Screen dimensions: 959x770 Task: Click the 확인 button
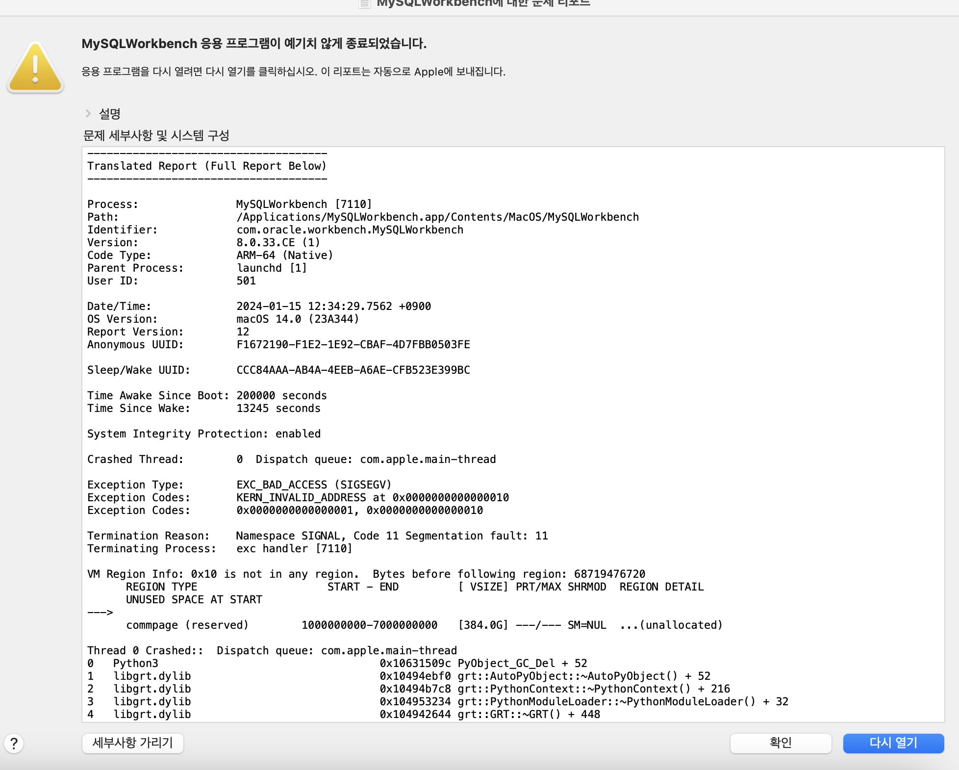pos(781,743)
